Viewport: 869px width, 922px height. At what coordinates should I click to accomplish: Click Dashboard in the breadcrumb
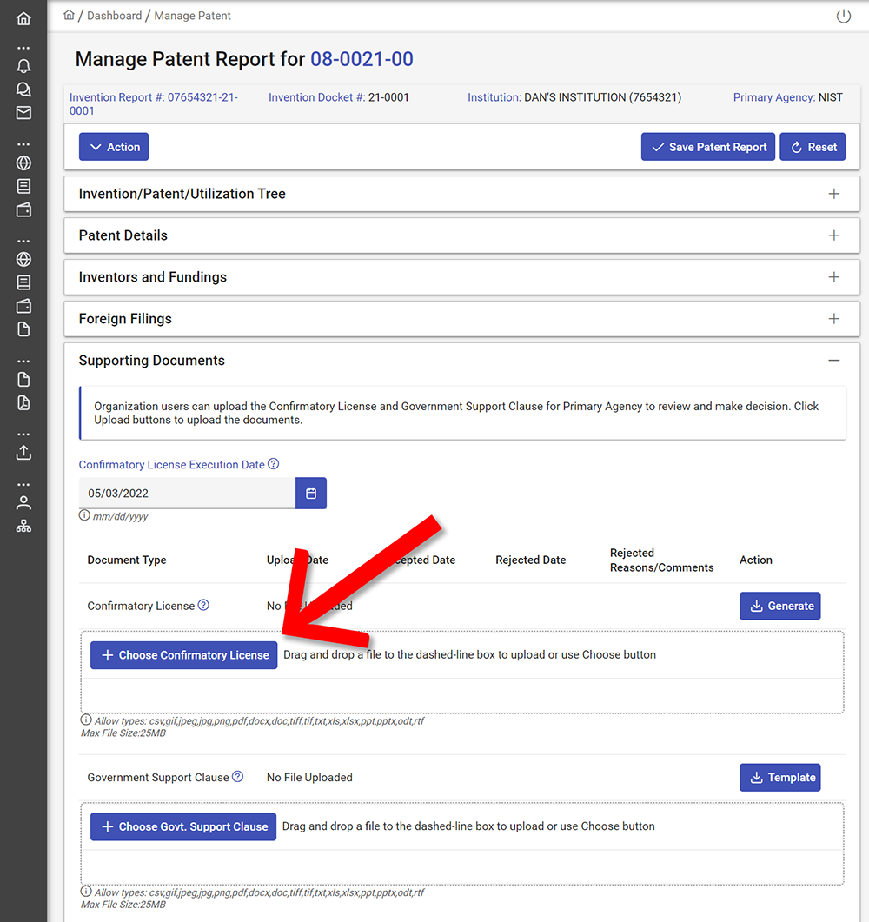pyautogui.click(x=114, y=16)
